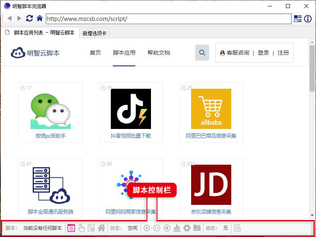316x237 pixels.
Task: Click the 阿里妈妈商家信息采集 text link
Action: pos(131,212)
